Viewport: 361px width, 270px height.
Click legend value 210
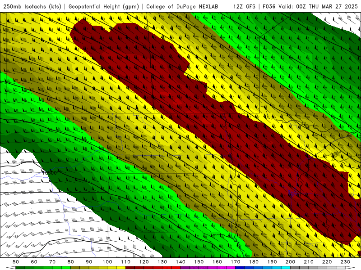click(x=309, y=262)
